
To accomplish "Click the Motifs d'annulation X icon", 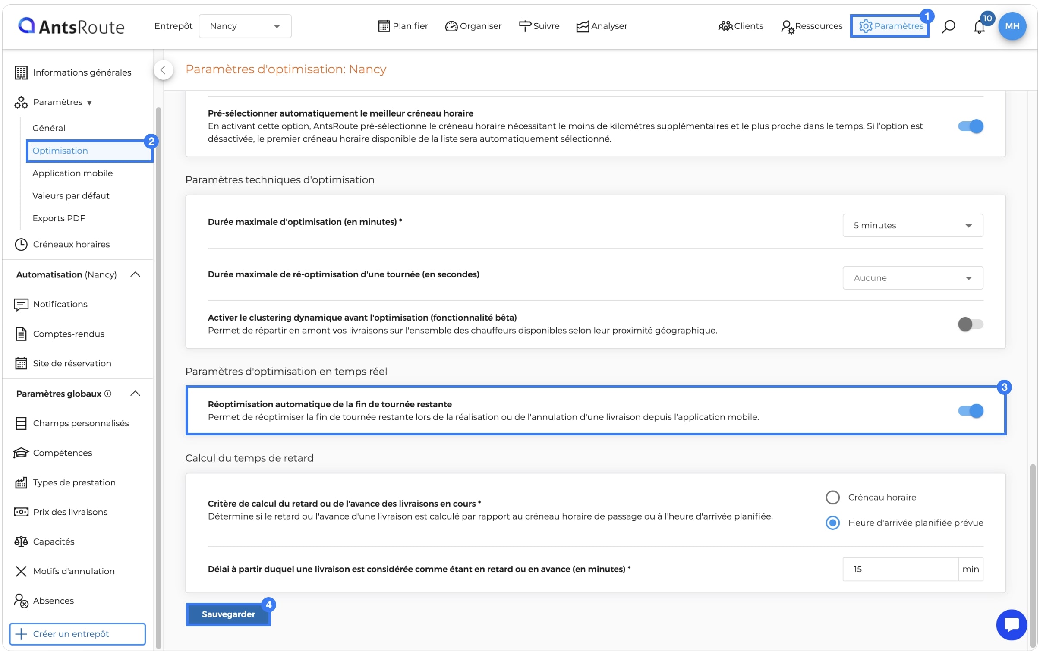I will coord(21,571).
